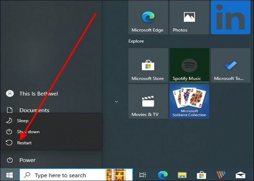Open Microsoft Store from the taskbar
Screen dimensions: 254x181
(x=201, y=175)
